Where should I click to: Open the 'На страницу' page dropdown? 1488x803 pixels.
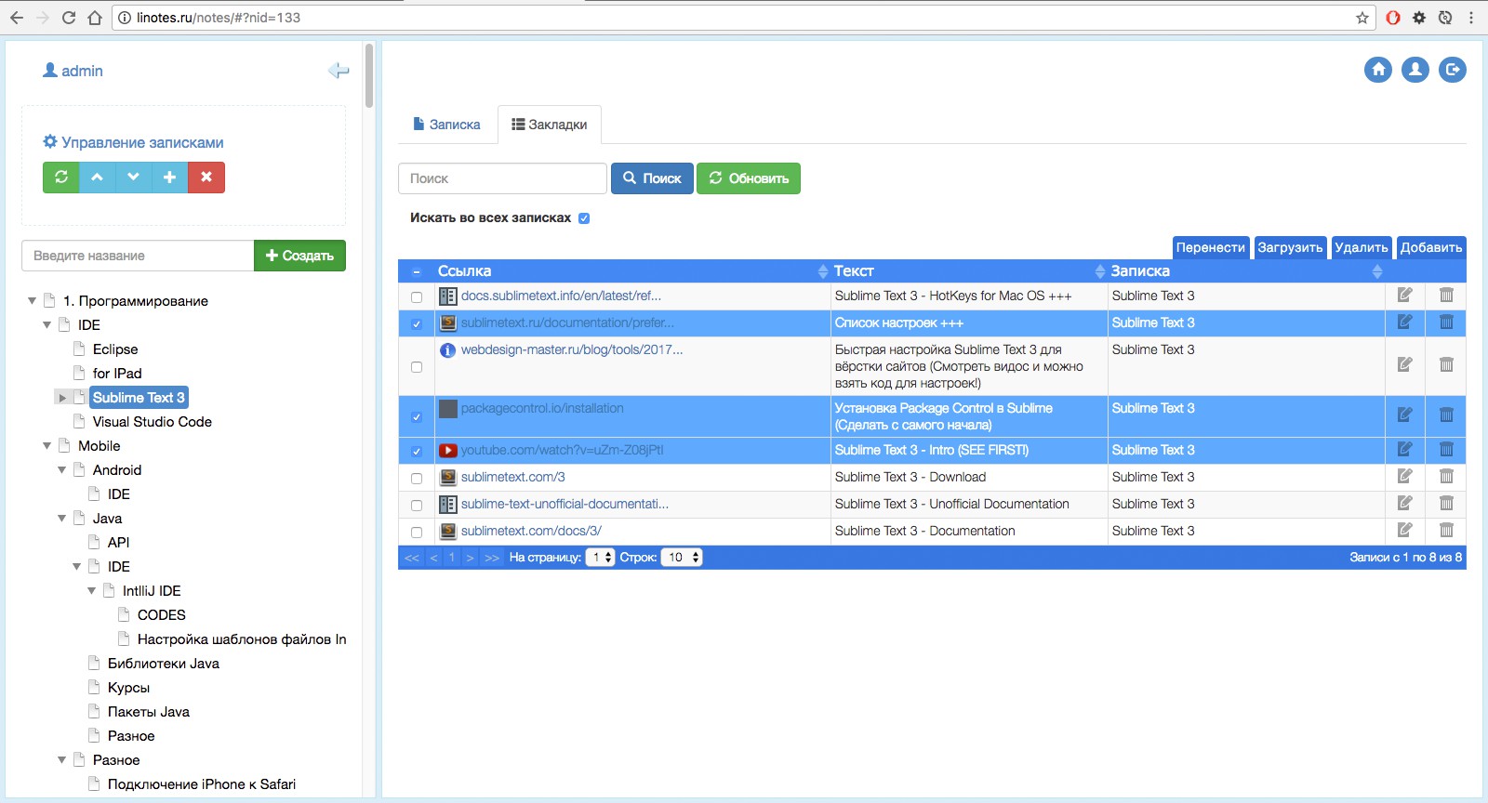coord(601,558)
